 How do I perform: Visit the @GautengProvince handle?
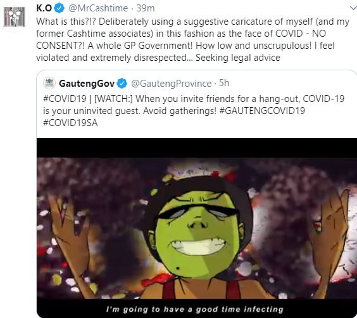pyautogui.click(x=171, y=84)
